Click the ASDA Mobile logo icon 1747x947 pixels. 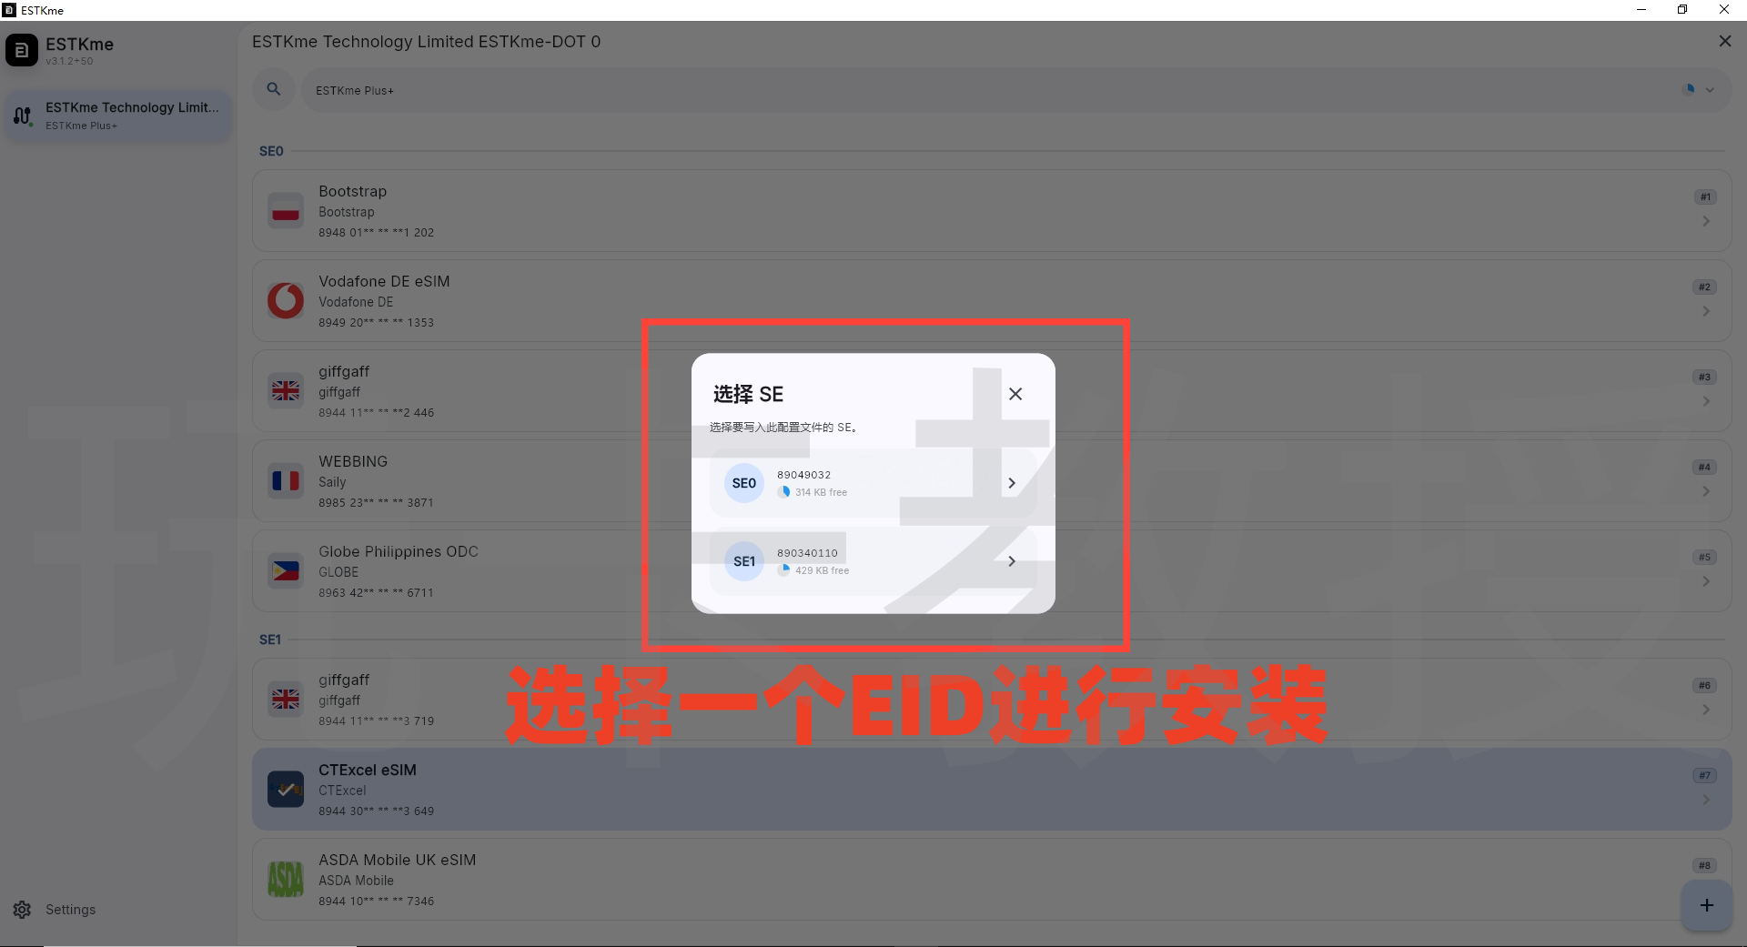286,879
